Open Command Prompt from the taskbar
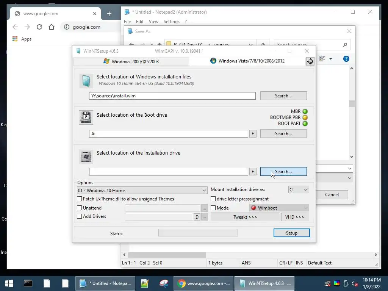The image size is (388, 291). tap(28, 283)
